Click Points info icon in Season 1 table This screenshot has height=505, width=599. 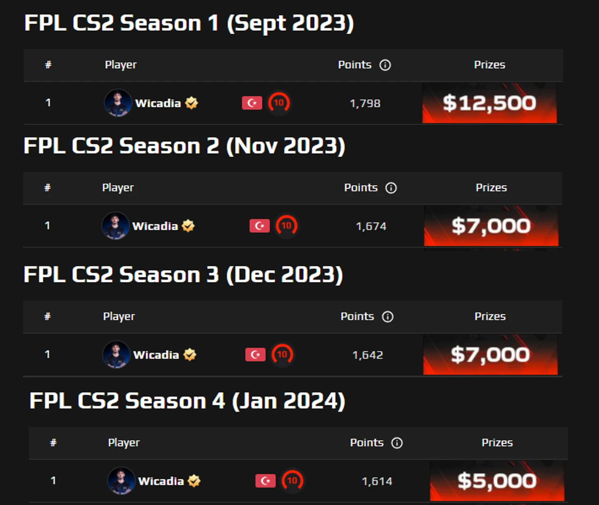tap(385, 65)
